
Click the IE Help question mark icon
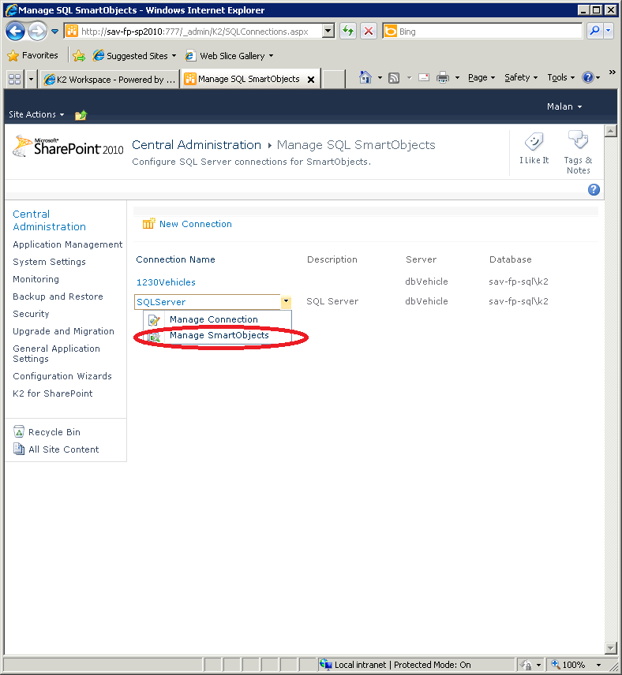tap(588, 77)
